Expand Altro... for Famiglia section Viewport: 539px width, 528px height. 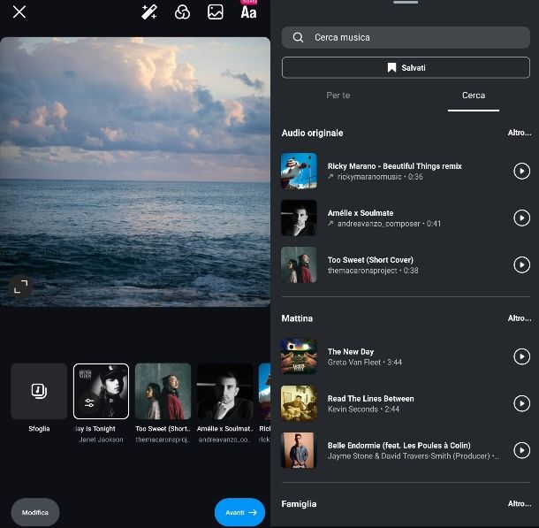(x=520, y=503)
